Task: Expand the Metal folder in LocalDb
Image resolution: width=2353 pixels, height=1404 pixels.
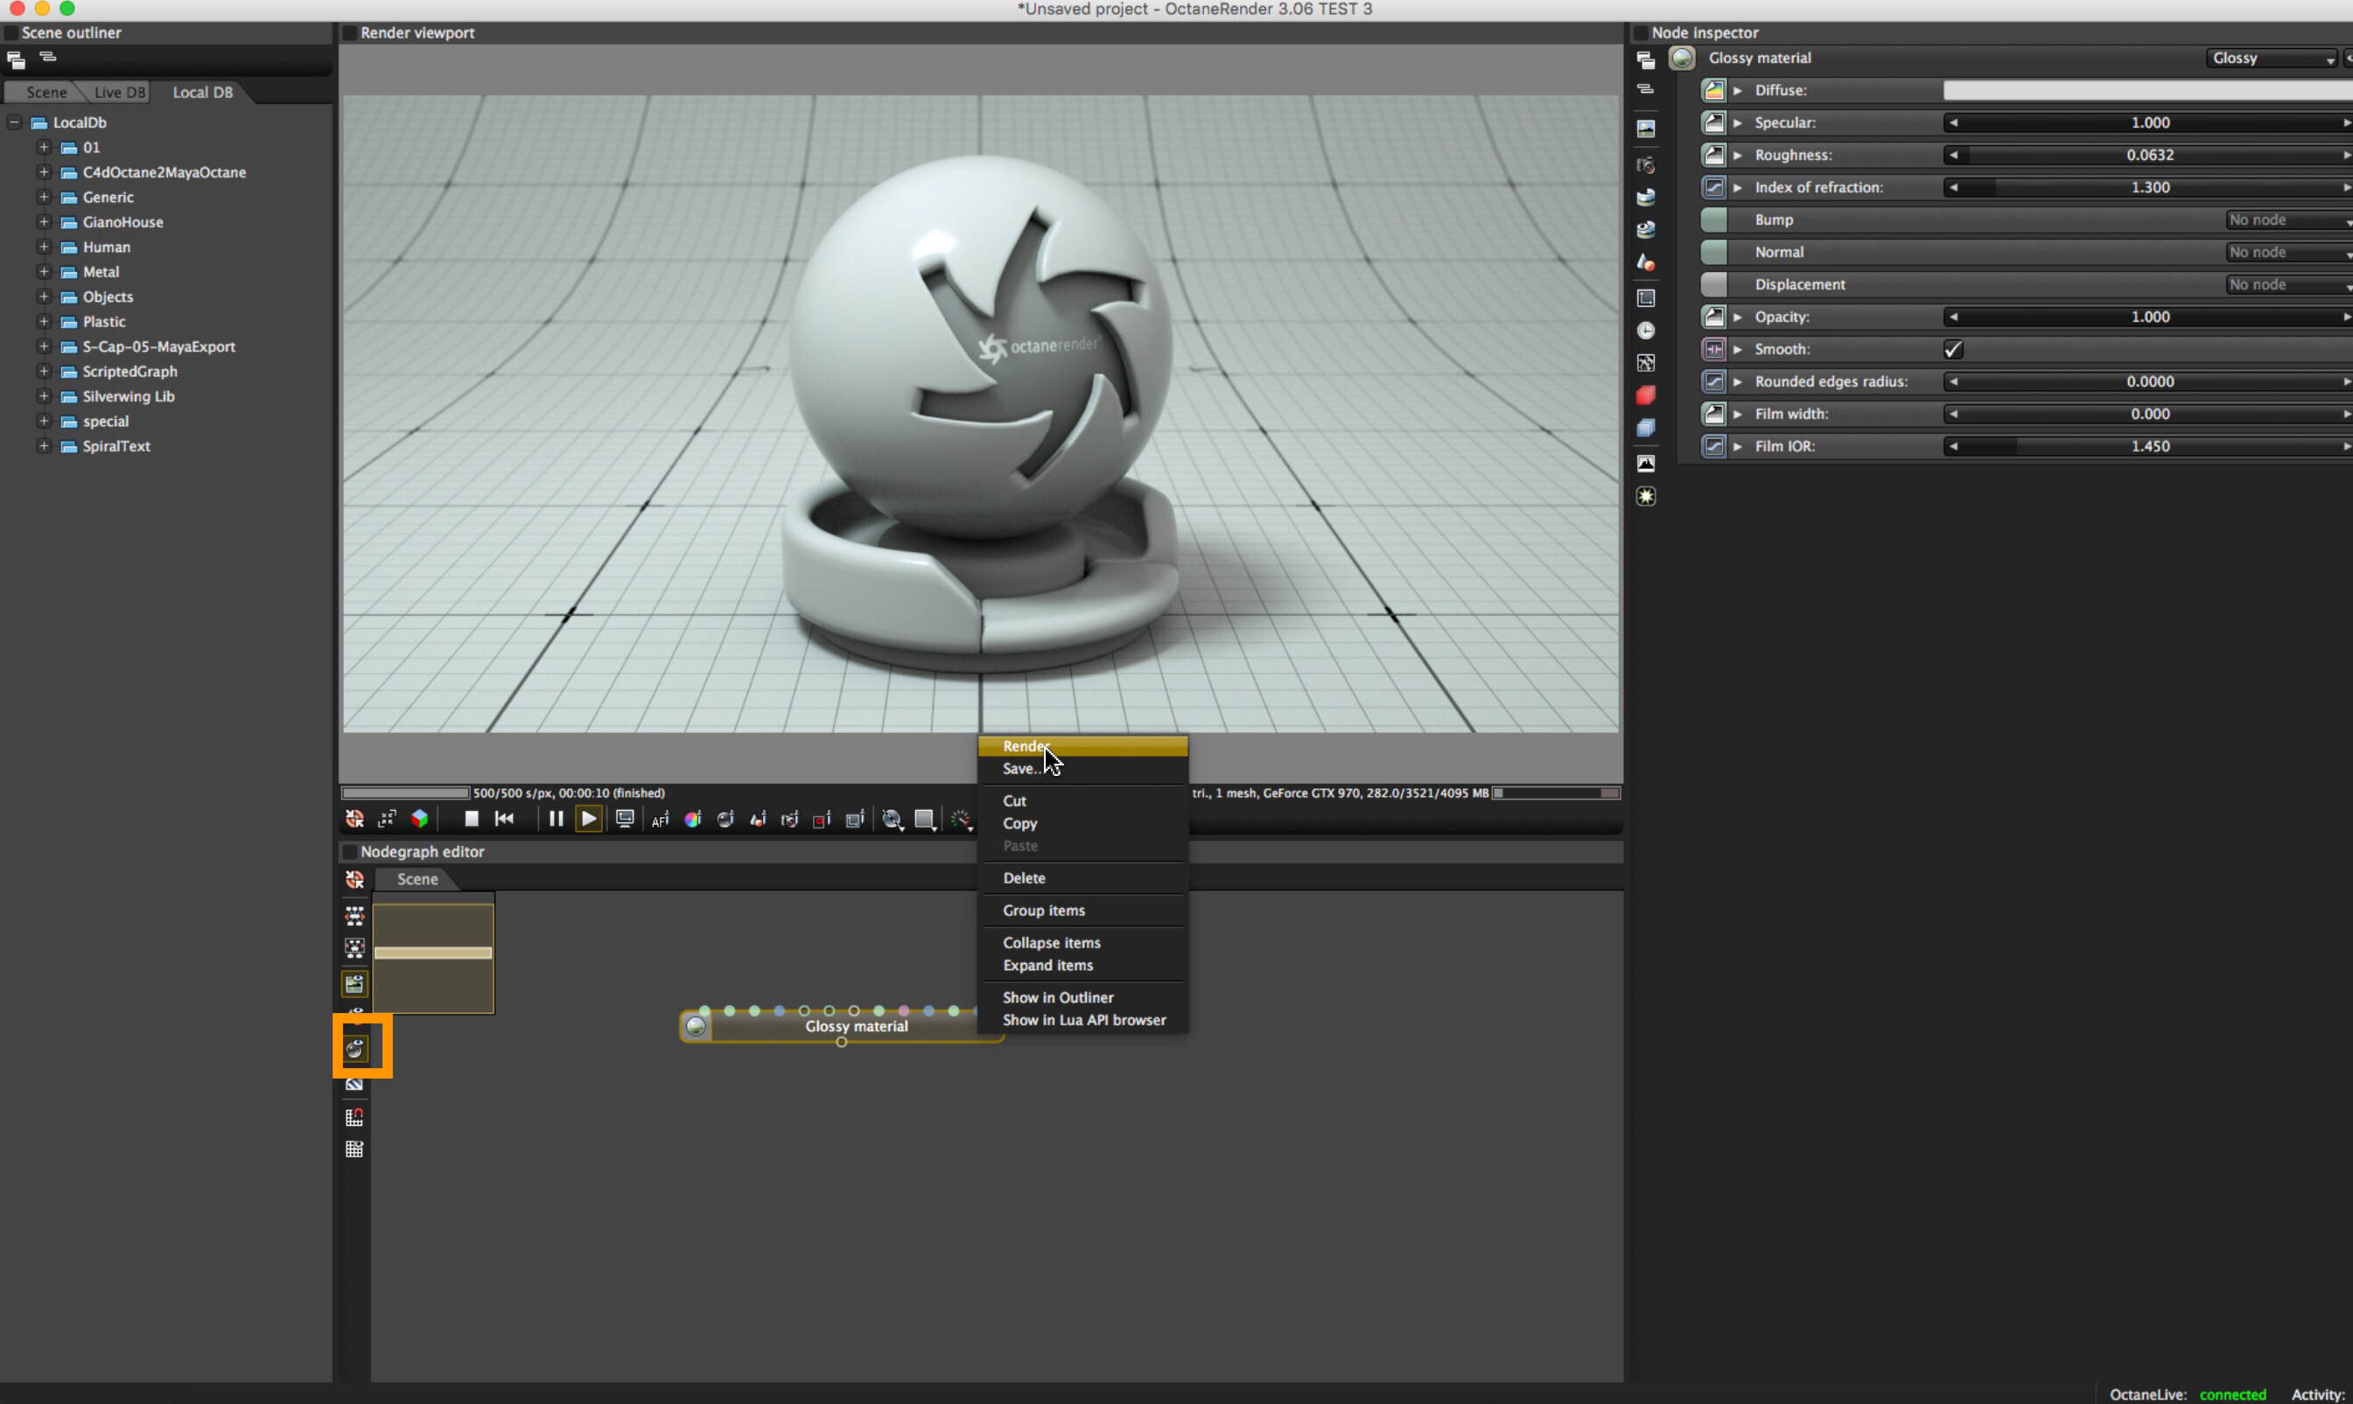Action: [44, 271]
